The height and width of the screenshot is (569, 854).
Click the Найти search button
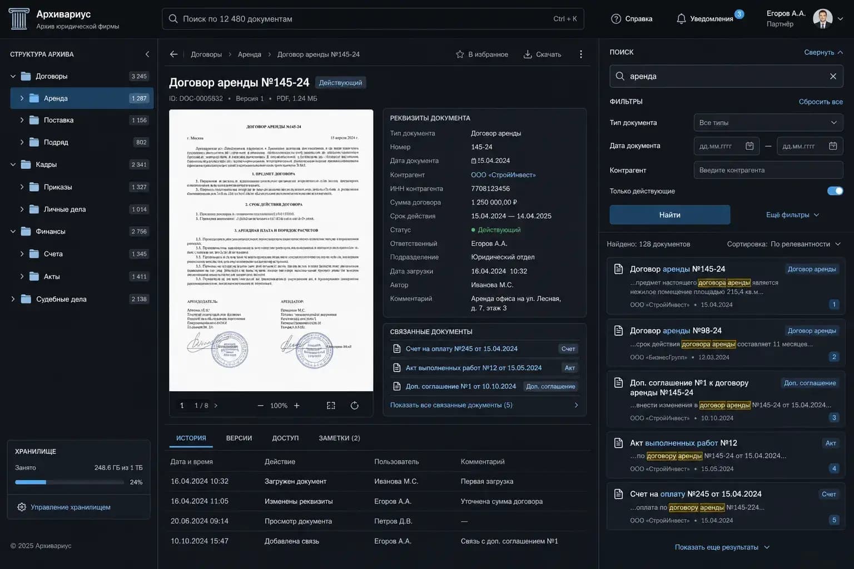click(670, 215)
